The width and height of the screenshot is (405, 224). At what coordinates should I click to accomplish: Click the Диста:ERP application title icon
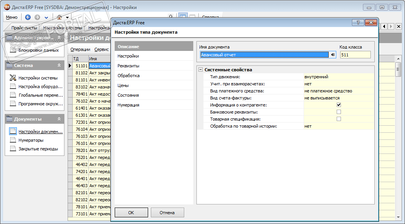7,7
